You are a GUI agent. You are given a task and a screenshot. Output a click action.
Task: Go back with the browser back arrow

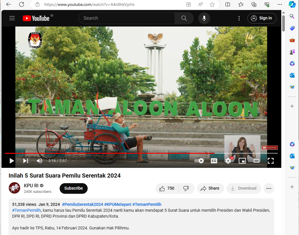9,4
